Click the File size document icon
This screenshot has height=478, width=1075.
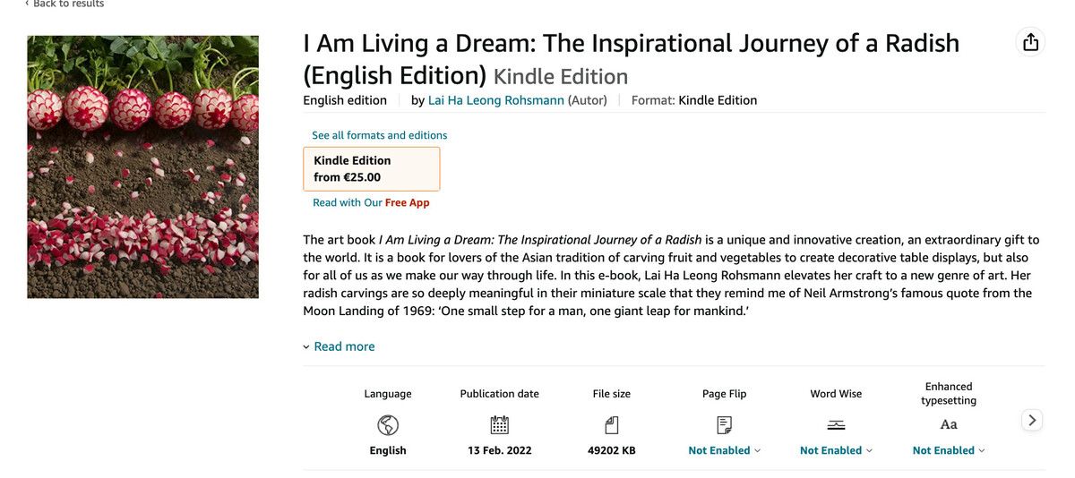[x=612, y=424]
